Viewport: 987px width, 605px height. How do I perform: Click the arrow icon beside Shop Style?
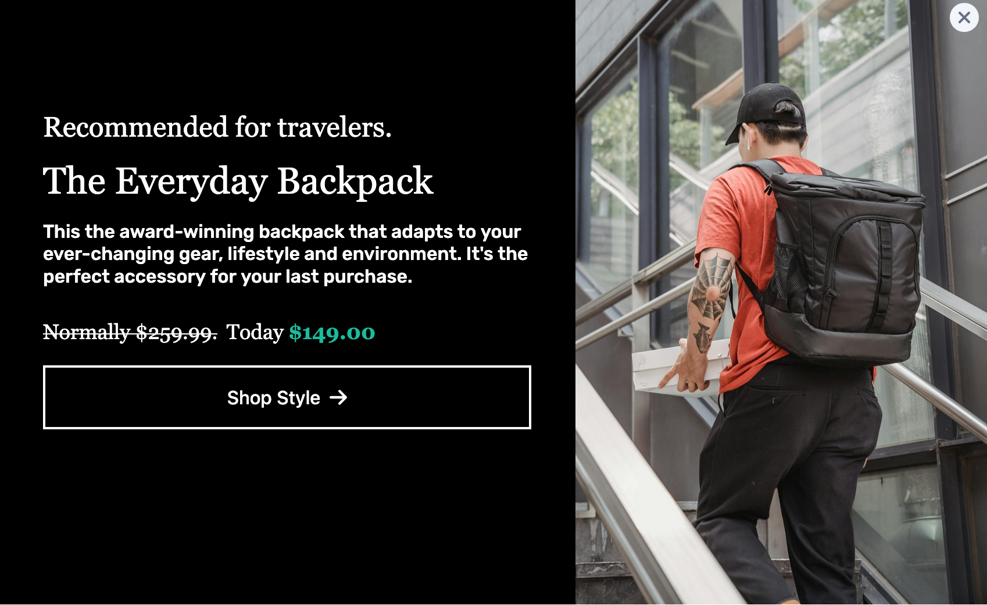click(338, 397)
